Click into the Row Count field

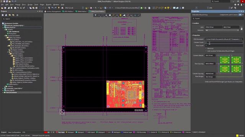coord(224,46)
